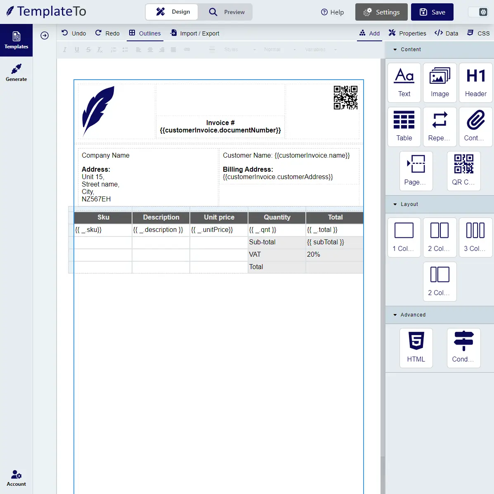Save the current template
494x494 pixels.
click(432, 12)
